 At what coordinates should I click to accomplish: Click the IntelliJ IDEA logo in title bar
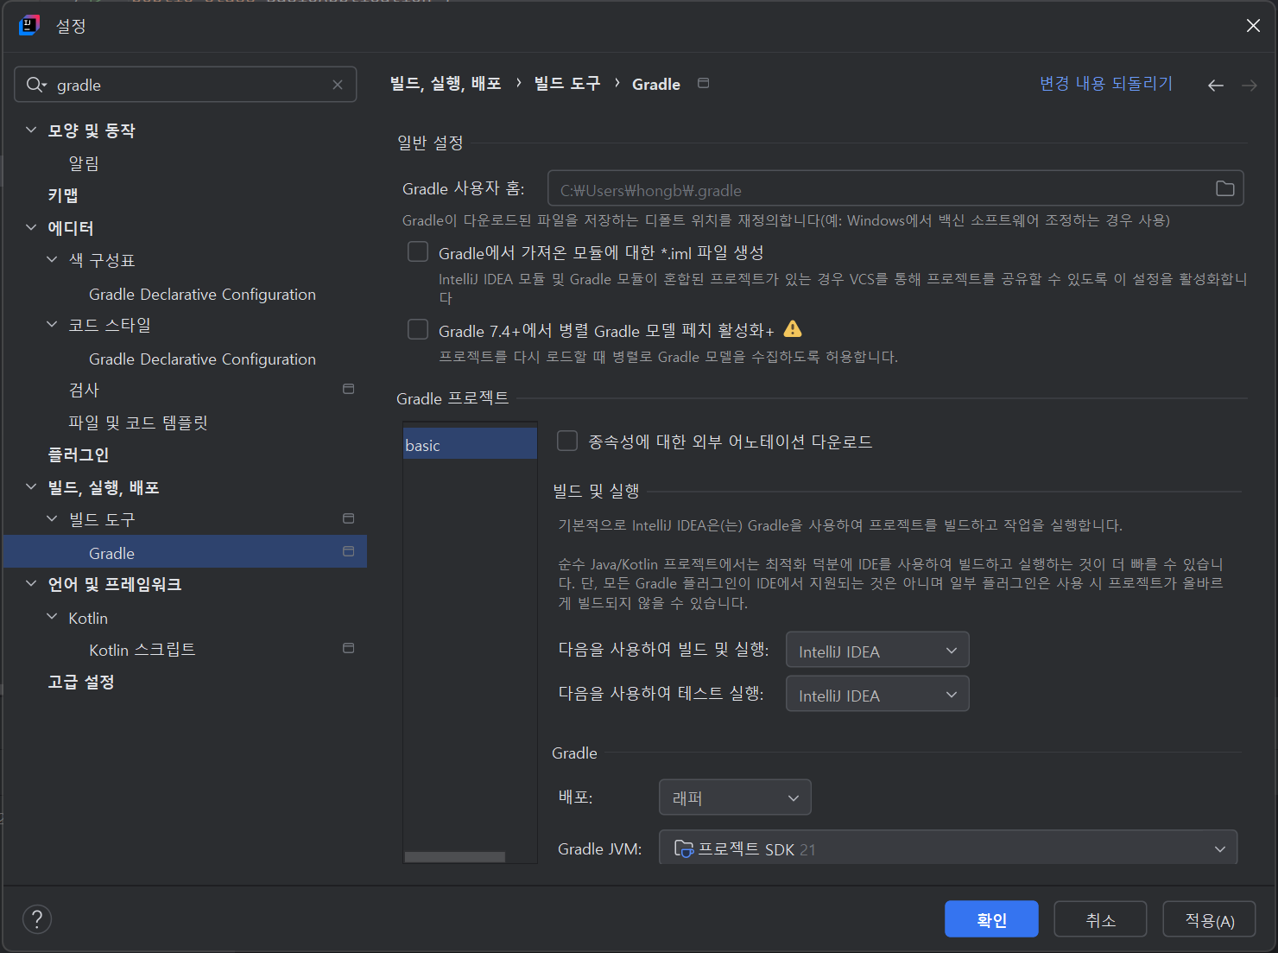point(29,25)
